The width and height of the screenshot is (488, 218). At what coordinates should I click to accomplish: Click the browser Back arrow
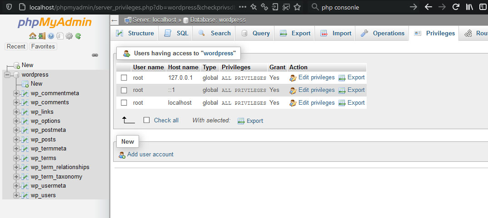428,7
